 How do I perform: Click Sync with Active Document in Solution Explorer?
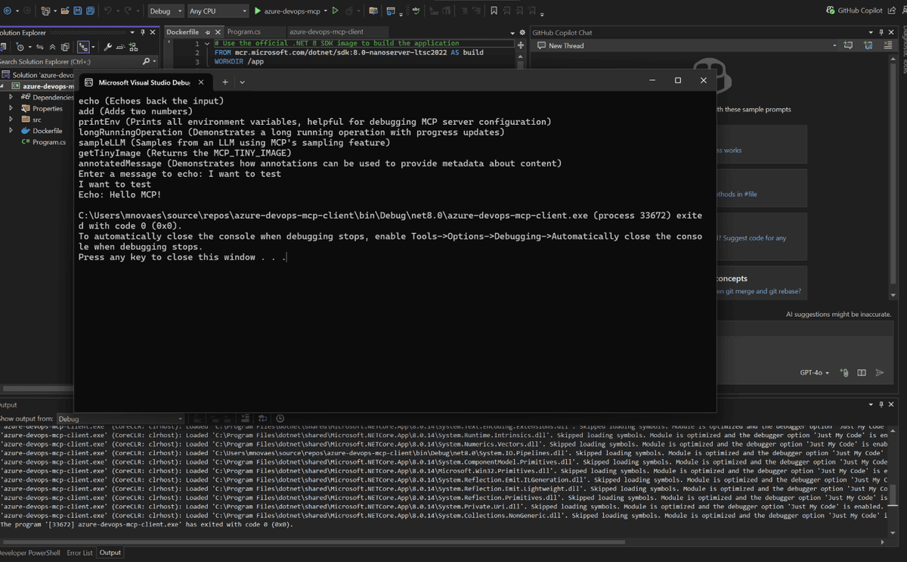click(40, 47)
